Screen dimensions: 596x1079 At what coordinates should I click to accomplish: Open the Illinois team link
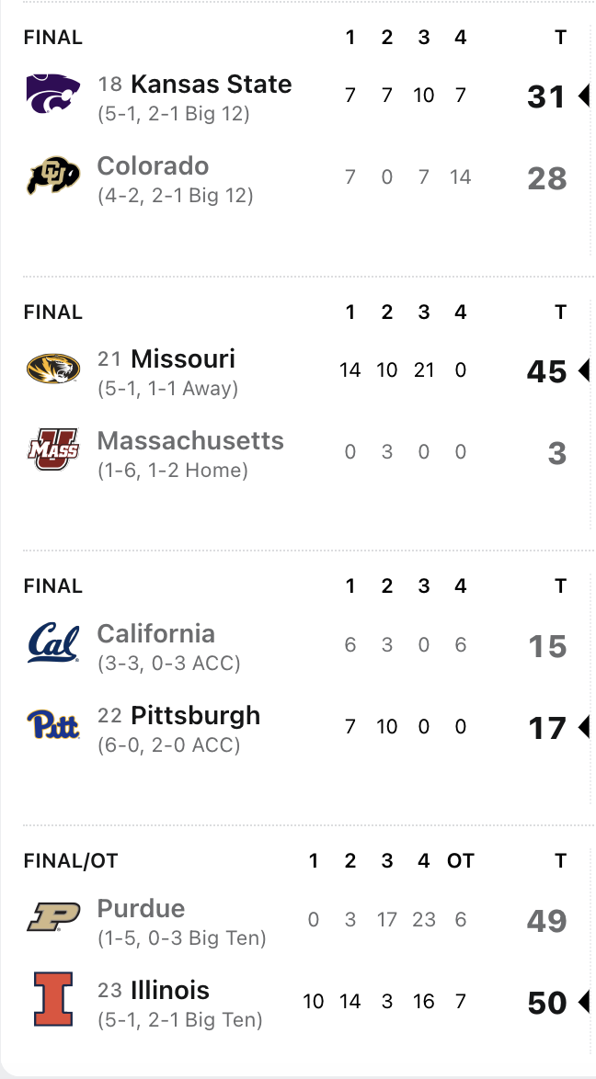(170, 991)
